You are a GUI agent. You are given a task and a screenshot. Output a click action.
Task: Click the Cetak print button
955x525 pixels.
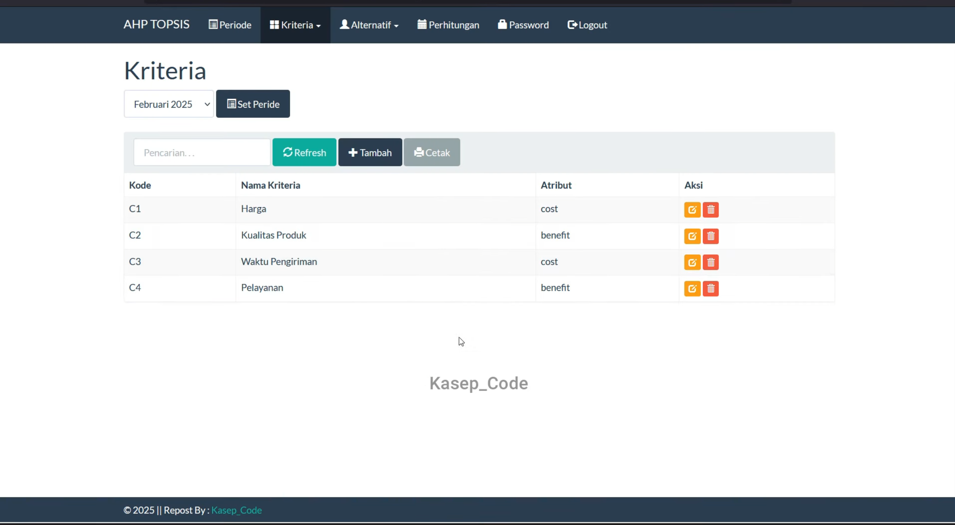(432, 152)
